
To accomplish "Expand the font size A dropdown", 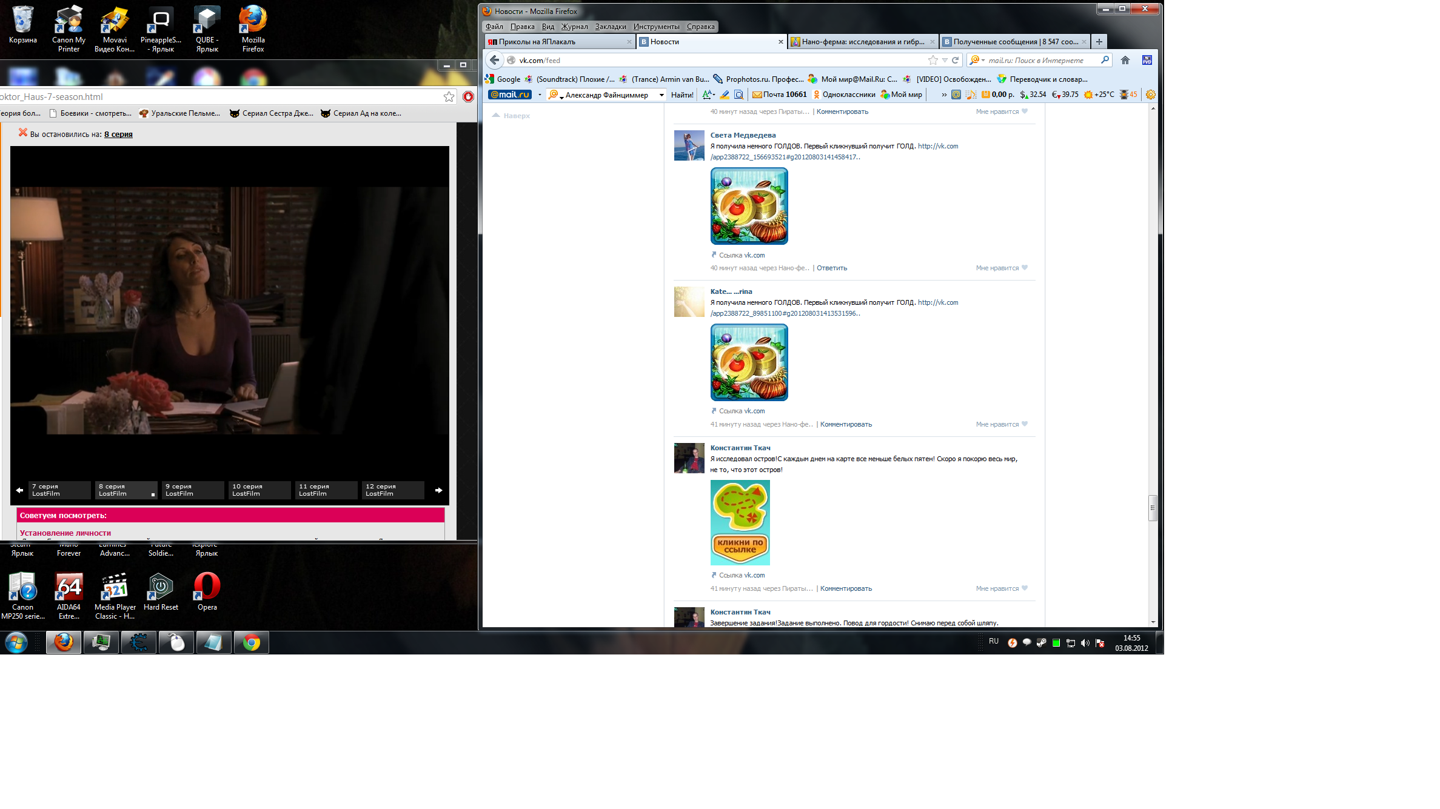I will [708, 95].
